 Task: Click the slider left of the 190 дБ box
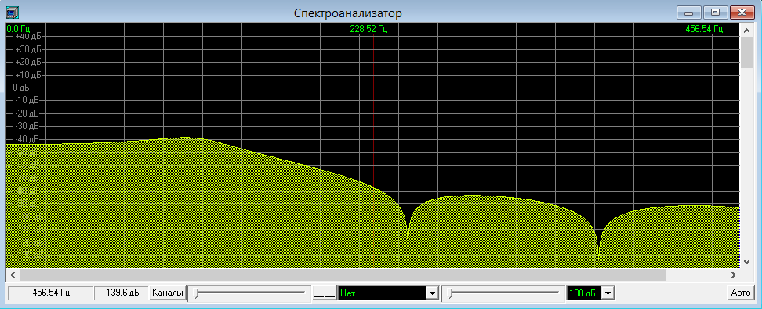(x=503, y=293)
